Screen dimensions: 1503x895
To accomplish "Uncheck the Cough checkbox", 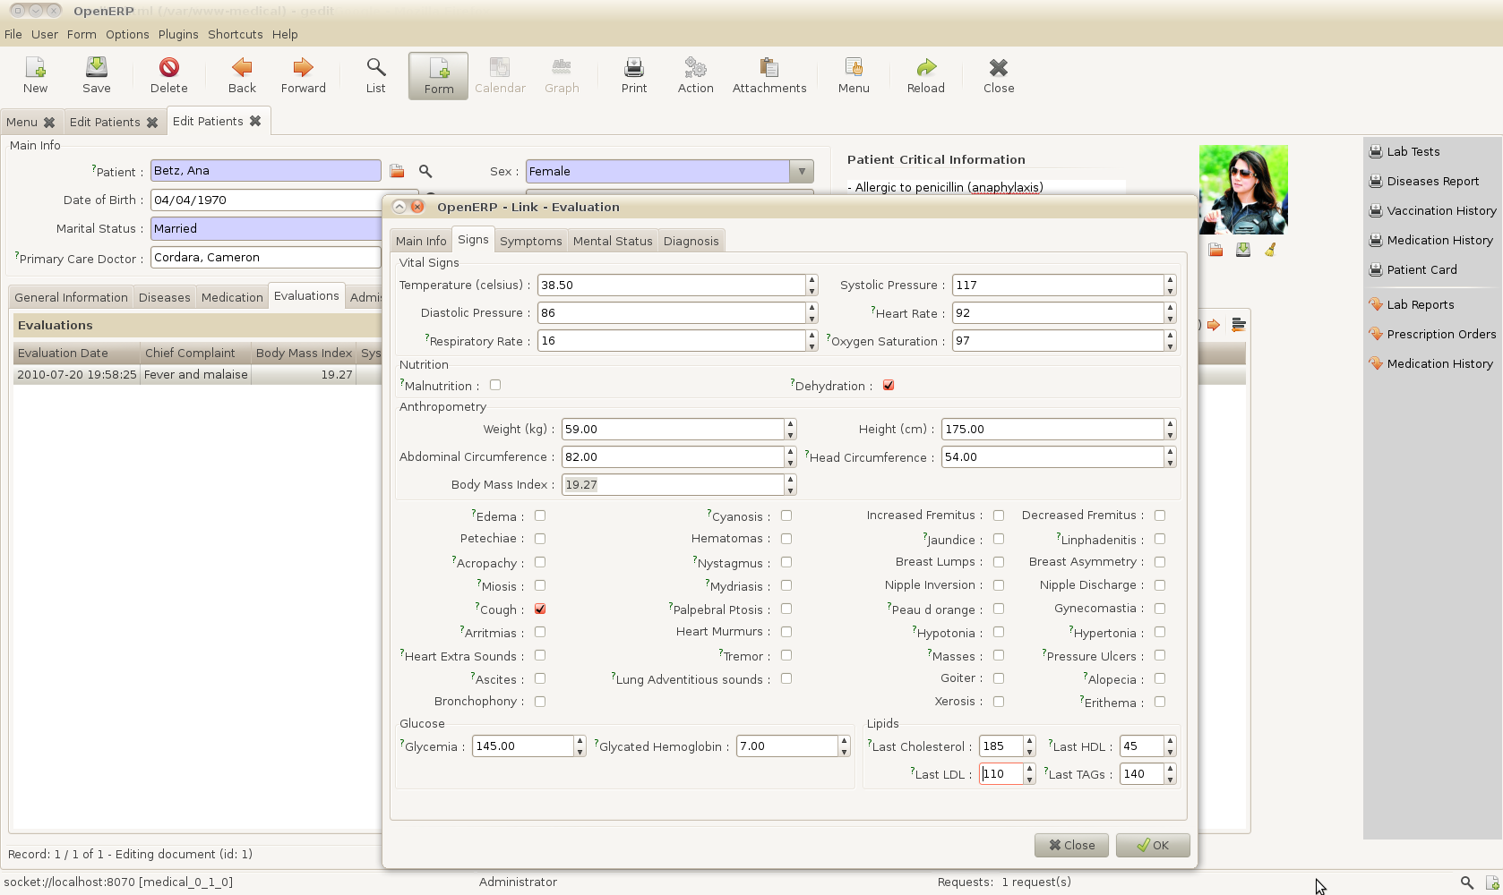I will click(x=540, y=609).
